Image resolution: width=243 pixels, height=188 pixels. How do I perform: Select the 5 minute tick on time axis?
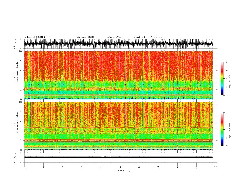pyautogui.click(x=120, y=167)
